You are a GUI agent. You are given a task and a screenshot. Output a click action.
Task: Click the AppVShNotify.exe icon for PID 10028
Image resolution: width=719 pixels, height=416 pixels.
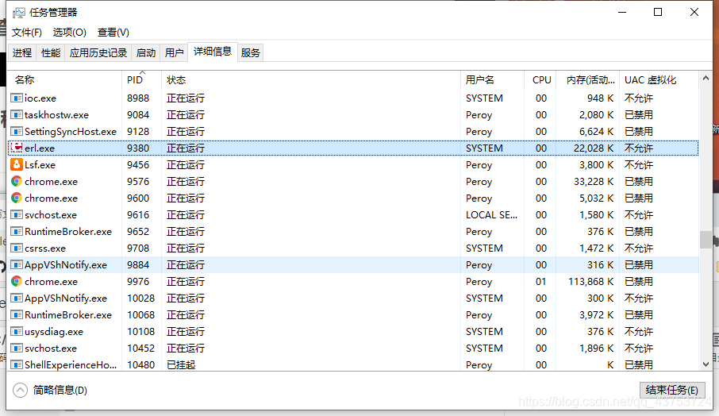[17, 299]
